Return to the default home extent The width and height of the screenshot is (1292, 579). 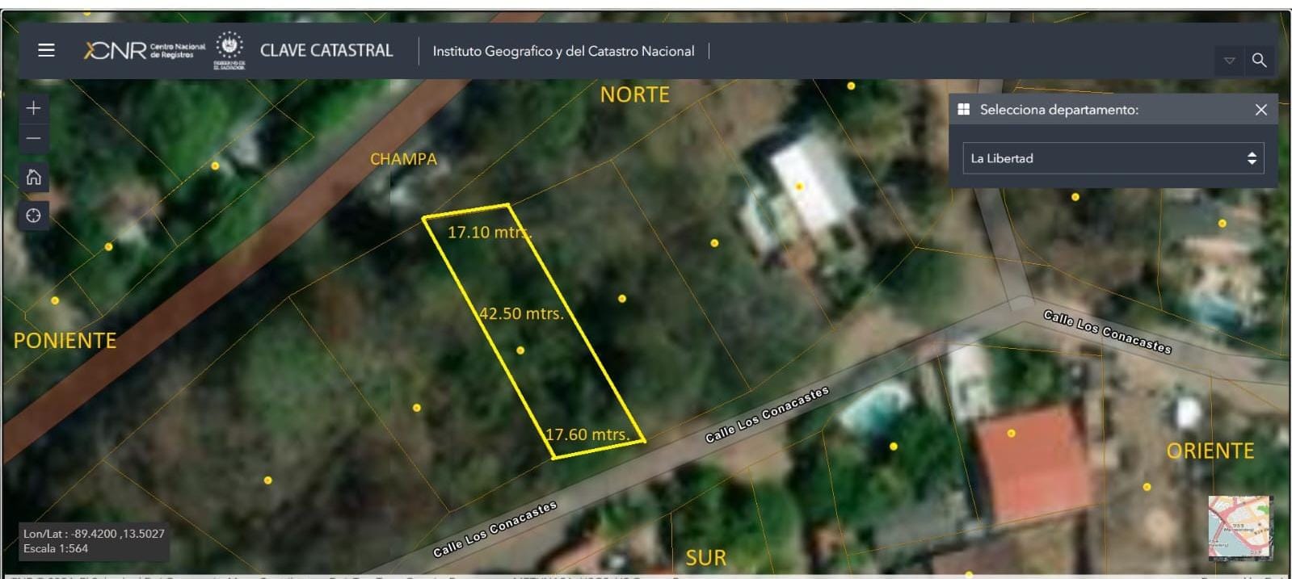point(33,178)
